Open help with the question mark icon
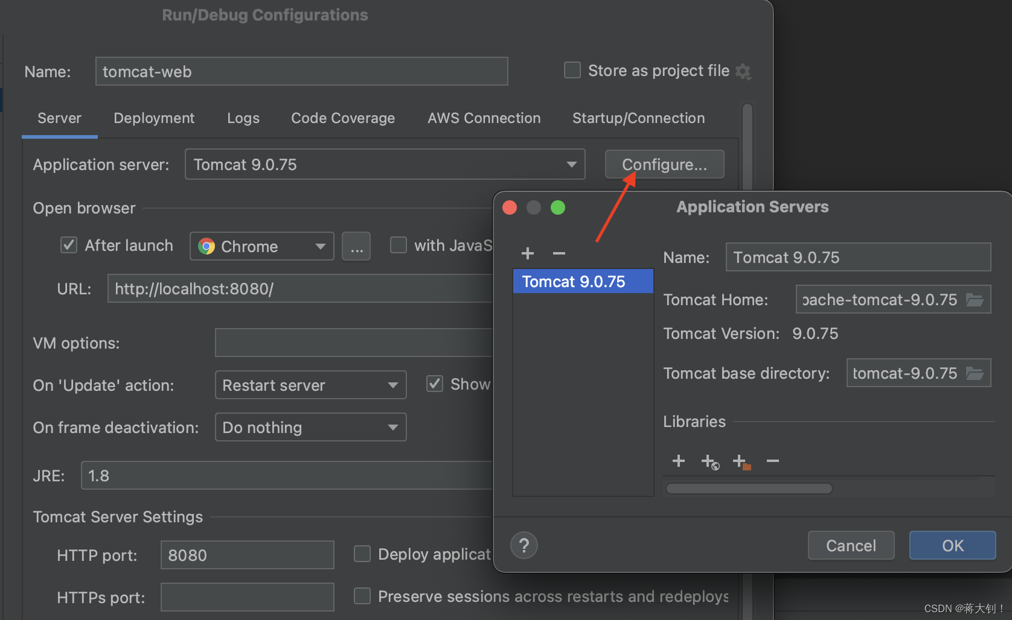This screenshot has width=1012, height=620. [524, 546]
